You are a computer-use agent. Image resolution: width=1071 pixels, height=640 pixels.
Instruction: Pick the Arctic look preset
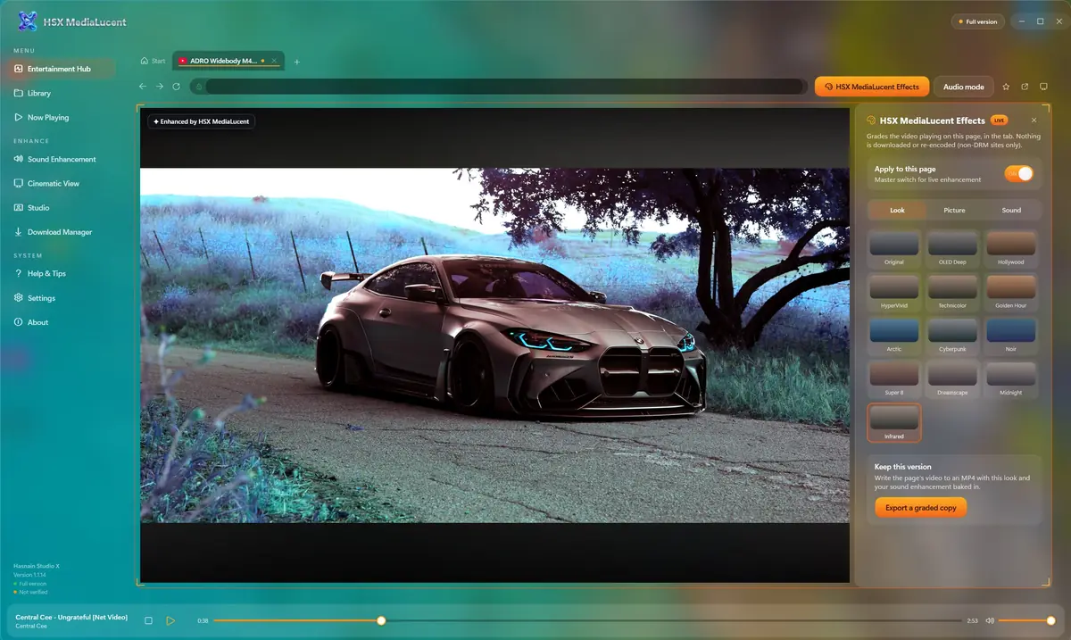point(894,335)
